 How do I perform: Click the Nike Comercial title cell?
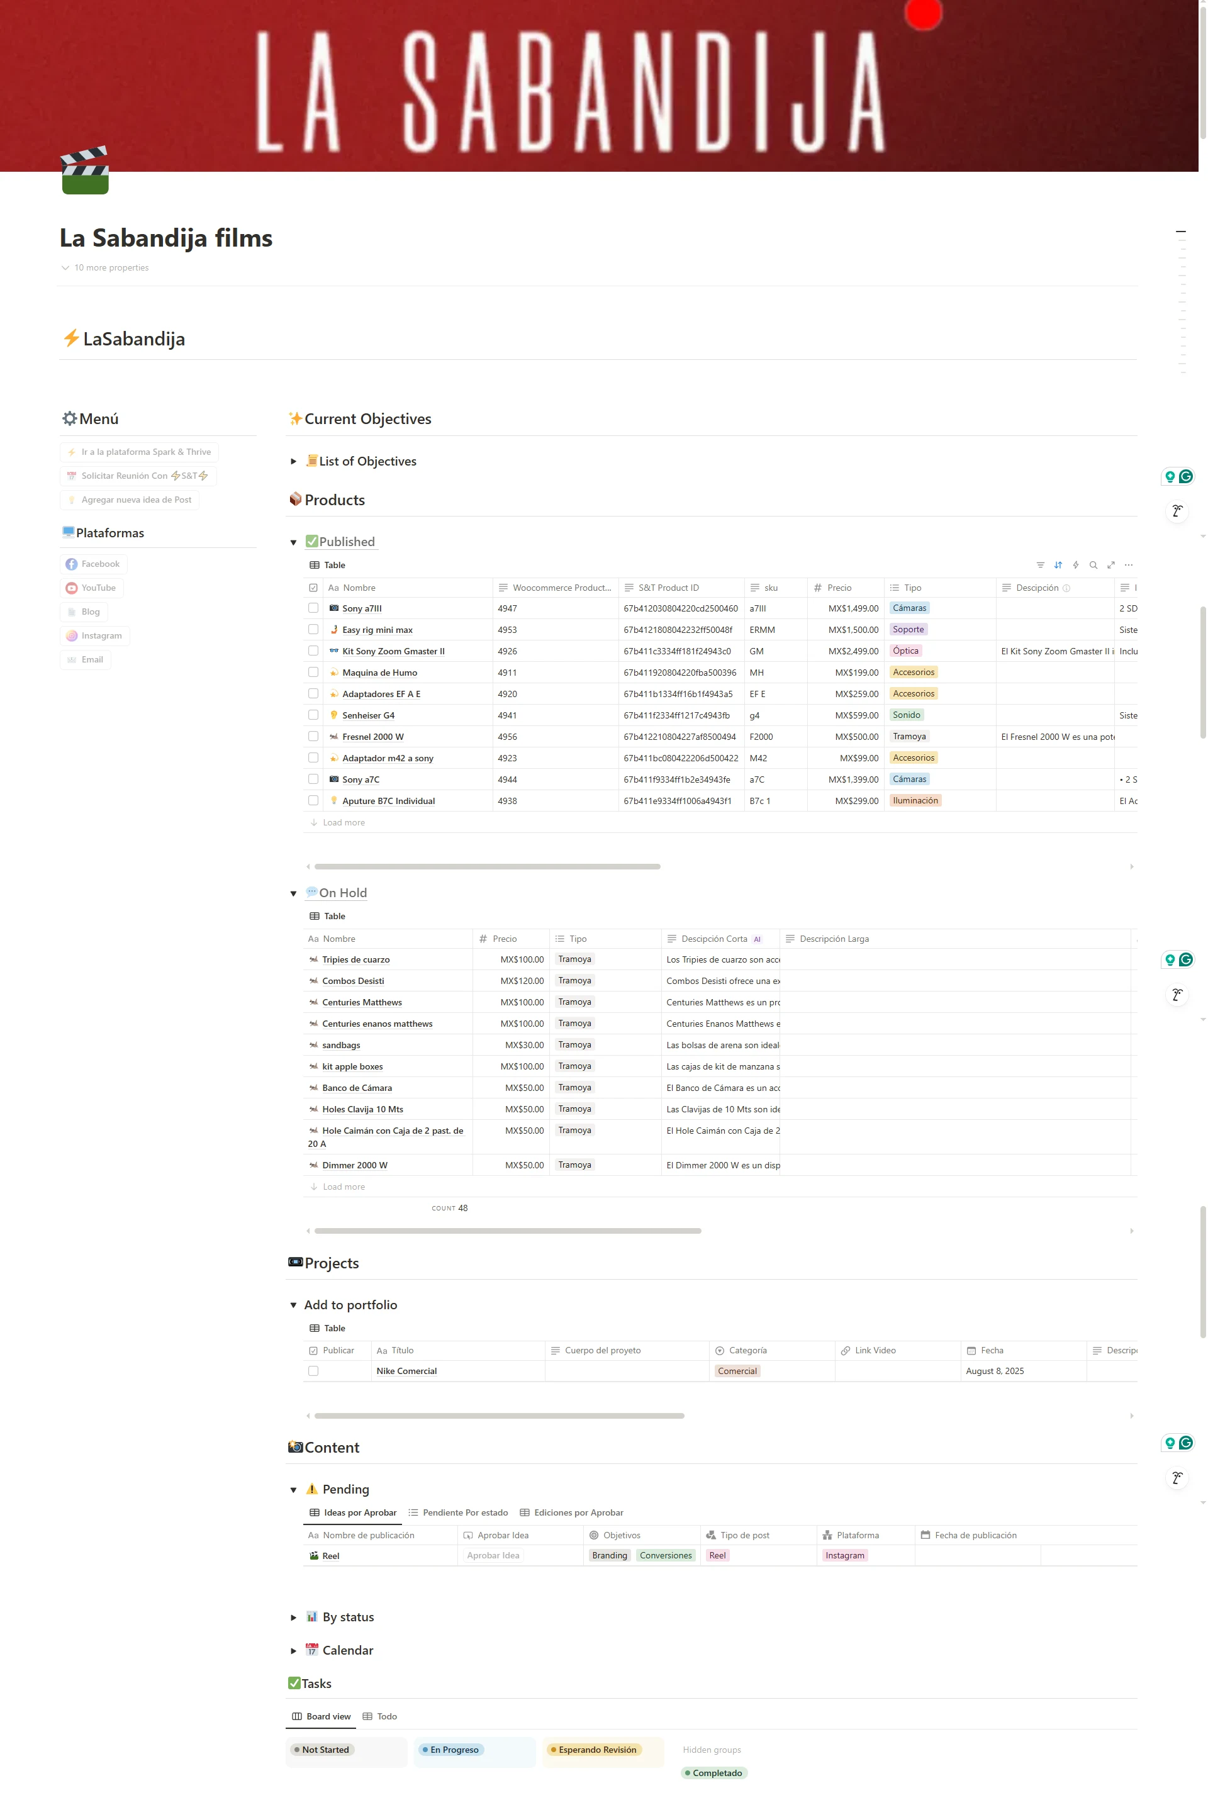tap(459, 1372)
